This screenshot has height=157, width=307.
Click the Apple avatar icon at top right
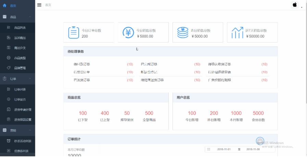295,5
